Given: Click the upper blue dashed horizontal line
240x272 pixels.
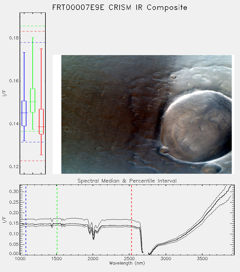Looking at the screenshot, I should click(x=33, y=42).
